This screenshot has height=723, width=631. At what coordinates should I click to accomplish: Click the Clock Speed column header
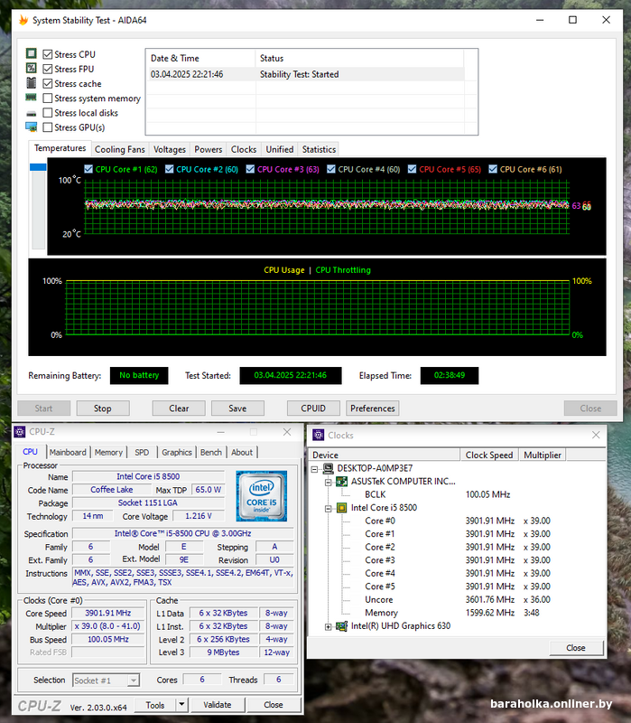point(489,455)
